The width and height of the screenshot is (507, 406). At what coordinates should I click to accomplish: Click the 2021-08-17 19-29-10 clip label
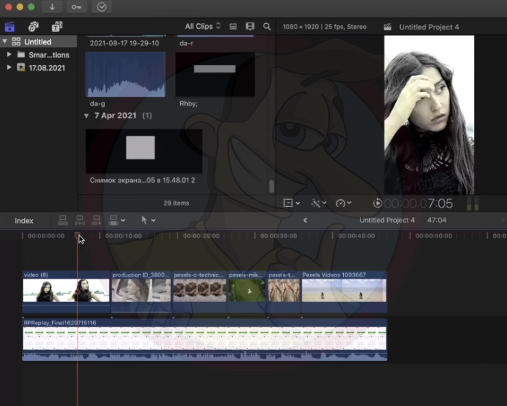(x=125, y=43)
